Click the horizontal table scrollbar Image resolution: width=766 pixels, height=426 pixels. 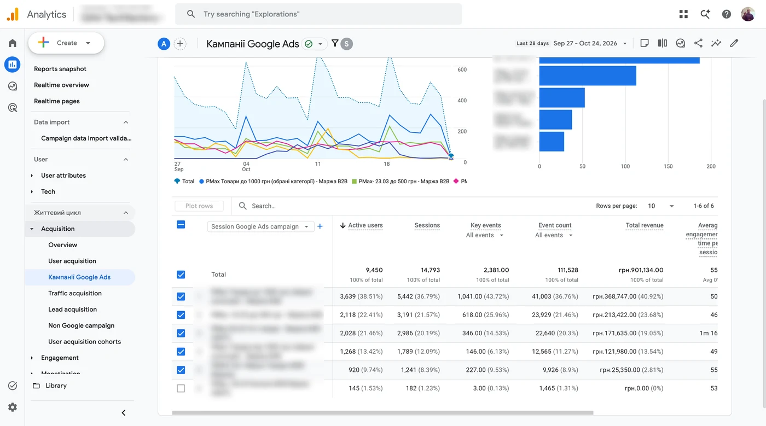coord(382,413)
